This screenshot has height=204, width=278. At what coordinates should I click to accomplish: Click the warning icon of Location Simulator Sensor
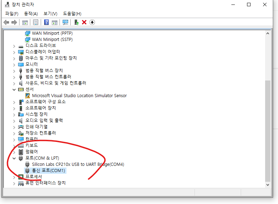point(27,96)
